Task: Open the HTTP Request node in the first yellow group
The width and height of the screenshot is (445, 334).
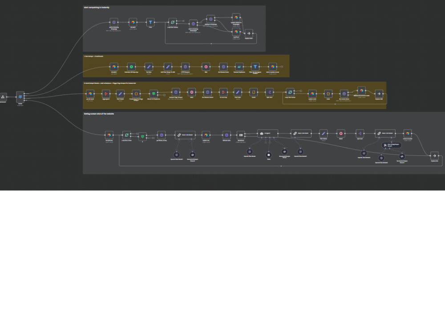Action: (x=185, y=67)
